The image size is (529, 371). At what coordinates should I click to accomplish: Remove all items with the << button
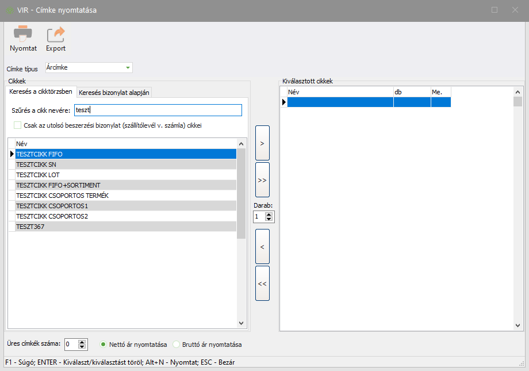(262, 283)
